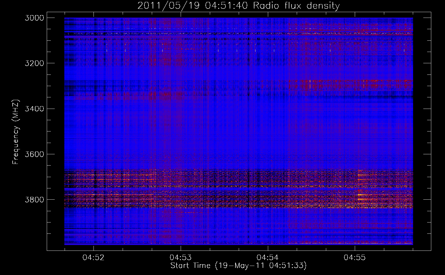
Task: Click the 04:55 time axis label
Action: point(355,258)
